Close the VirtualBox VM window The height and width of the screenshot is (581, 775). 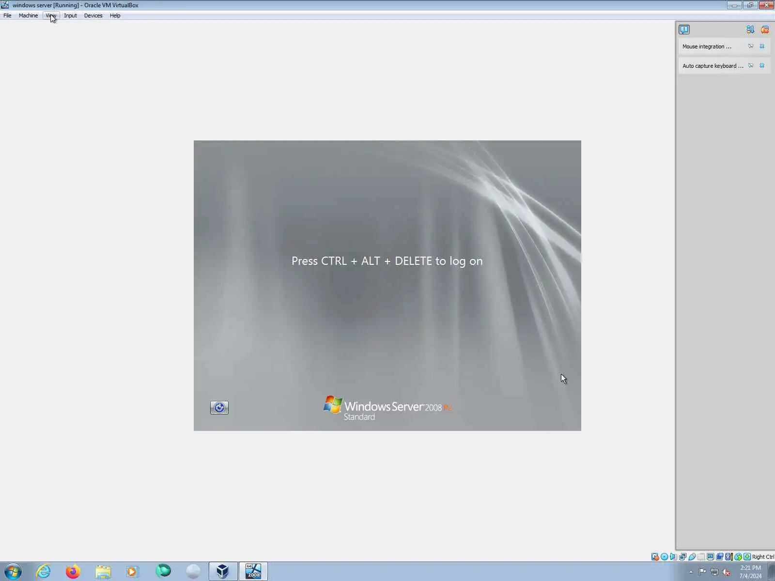(766, 5)
